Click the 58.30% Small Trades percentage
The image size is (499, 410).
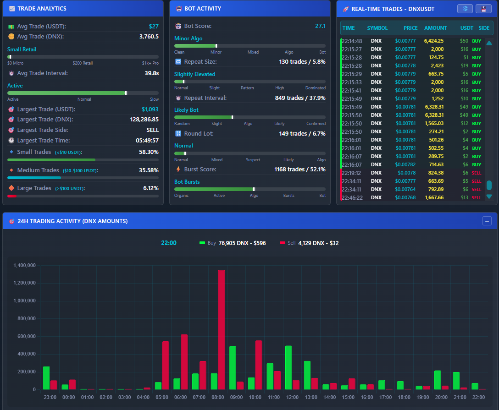pyautogui.click(x=149, y=152)
